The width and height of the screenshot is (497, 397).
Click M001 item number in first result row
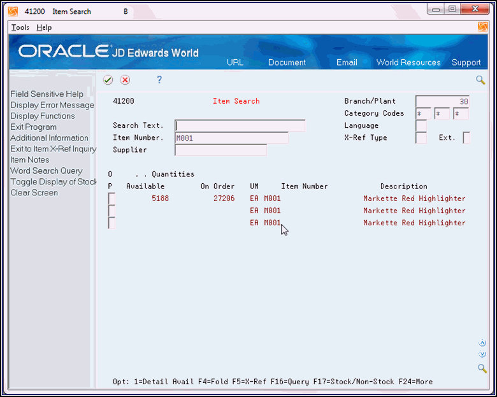[x=272, y=198]
